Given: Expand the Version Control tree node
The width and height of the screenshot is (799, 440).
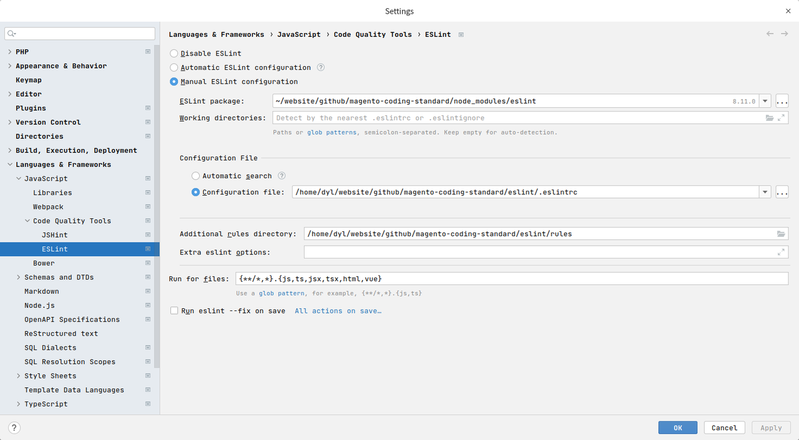Looking at the screenshot, I should pos(9,122).
